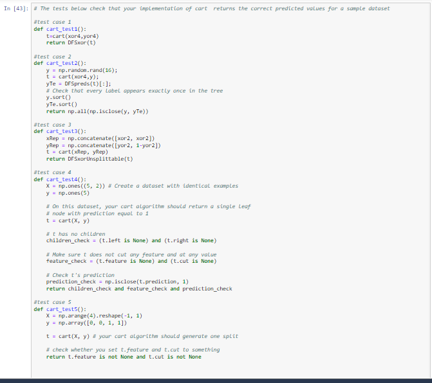Click the 'children_check =' assignment line
The height and width of the screenshot is (383, 432).
(131, 240)
